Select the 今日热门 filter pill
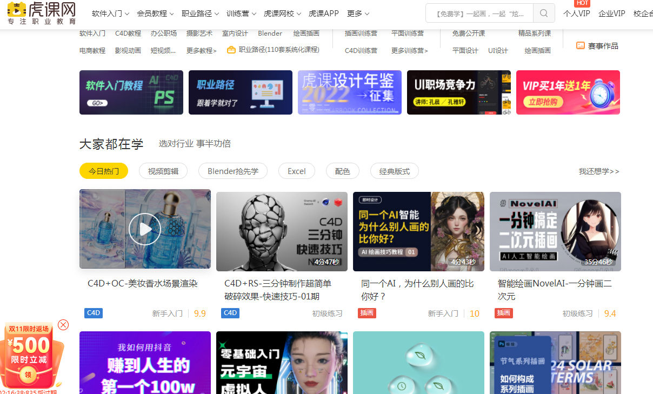Screen dimensions: 653x394 coord(104,171)
